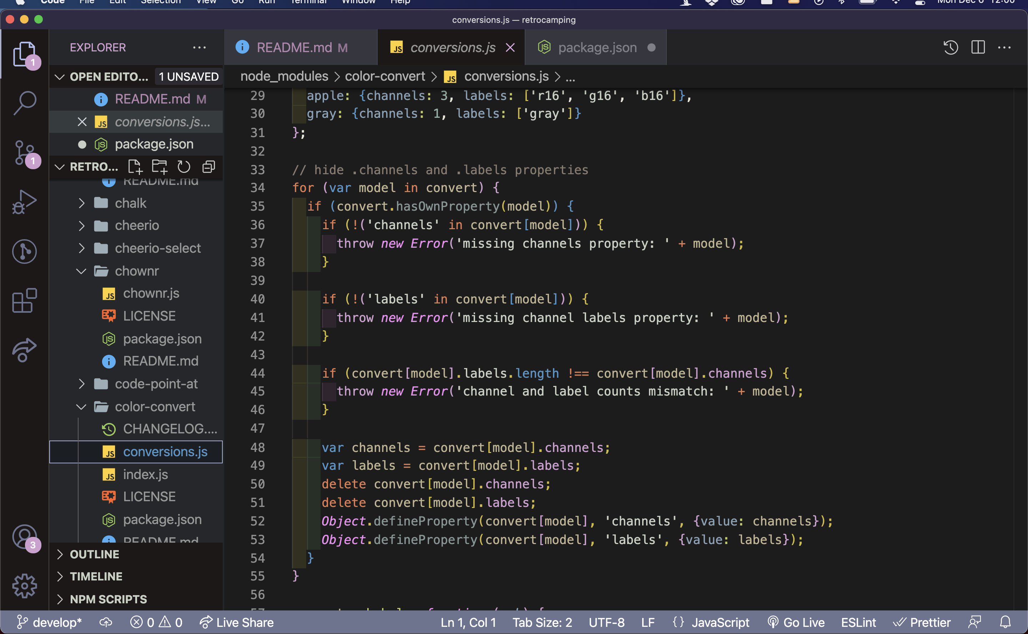Click Live Share in status bar
This screenshot has width=1028, height=634.
237,622
